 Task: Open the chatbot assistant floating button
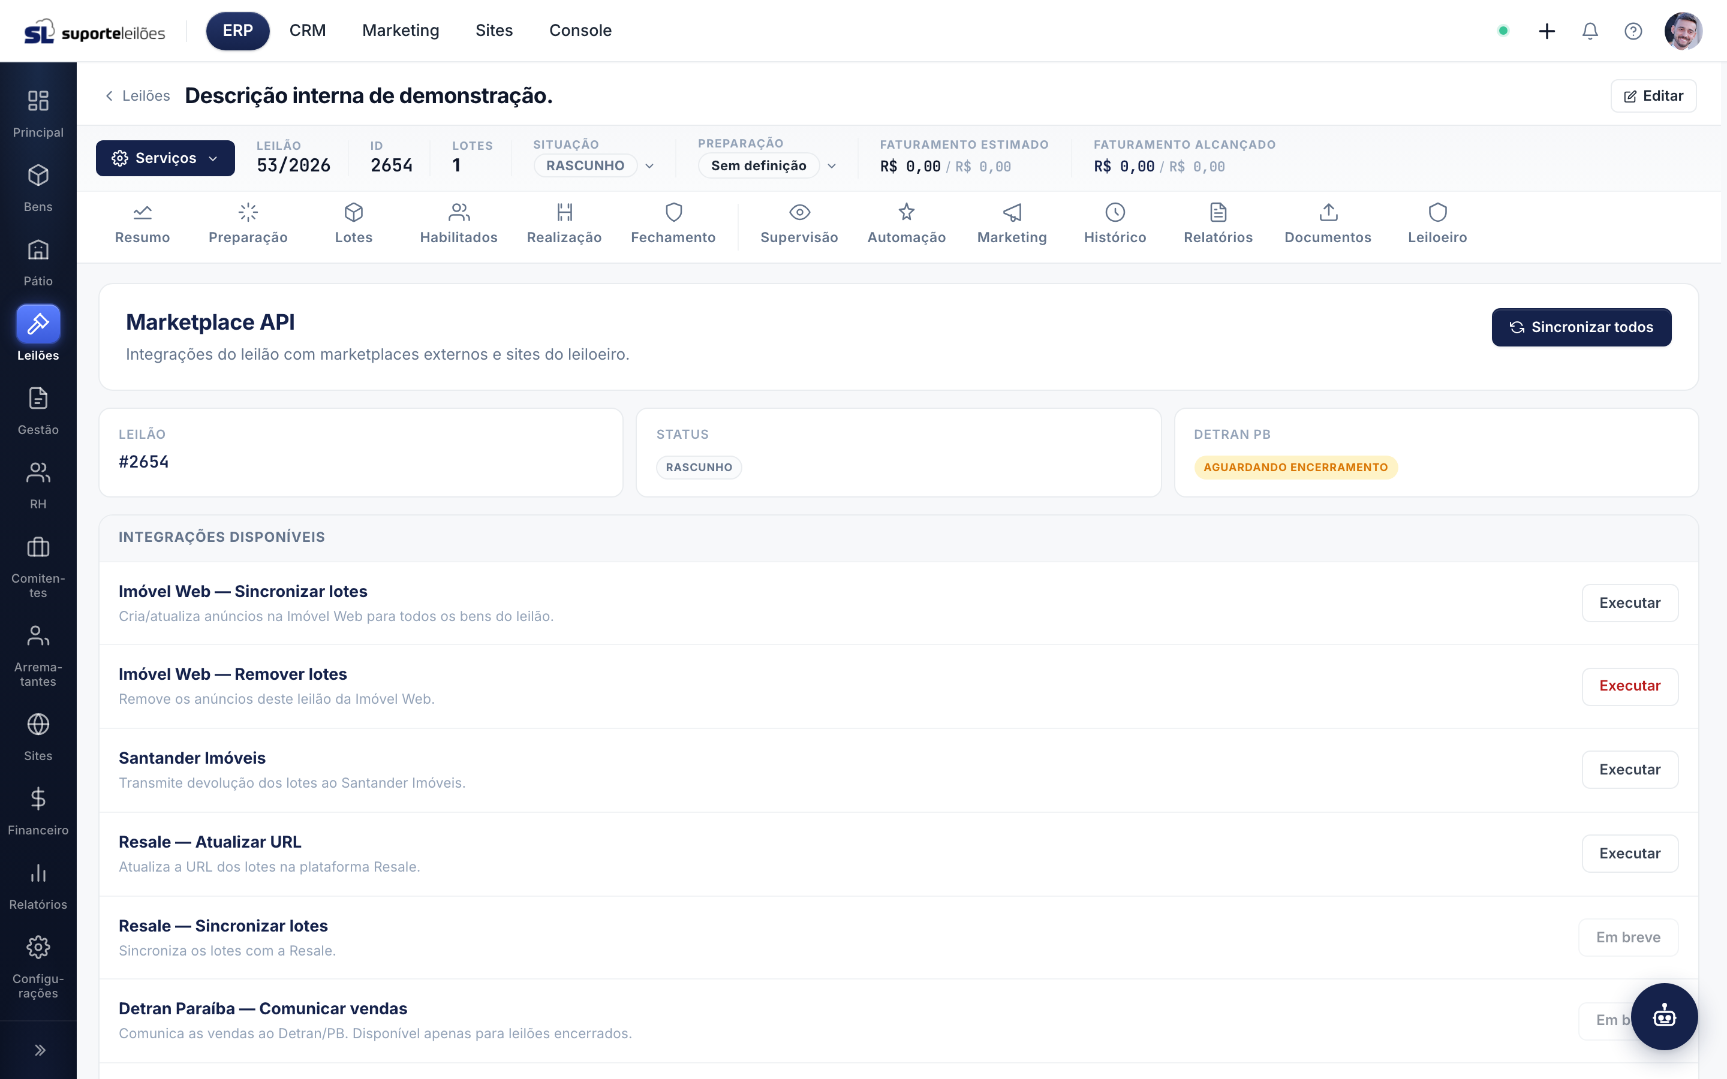(1664, 1016)
